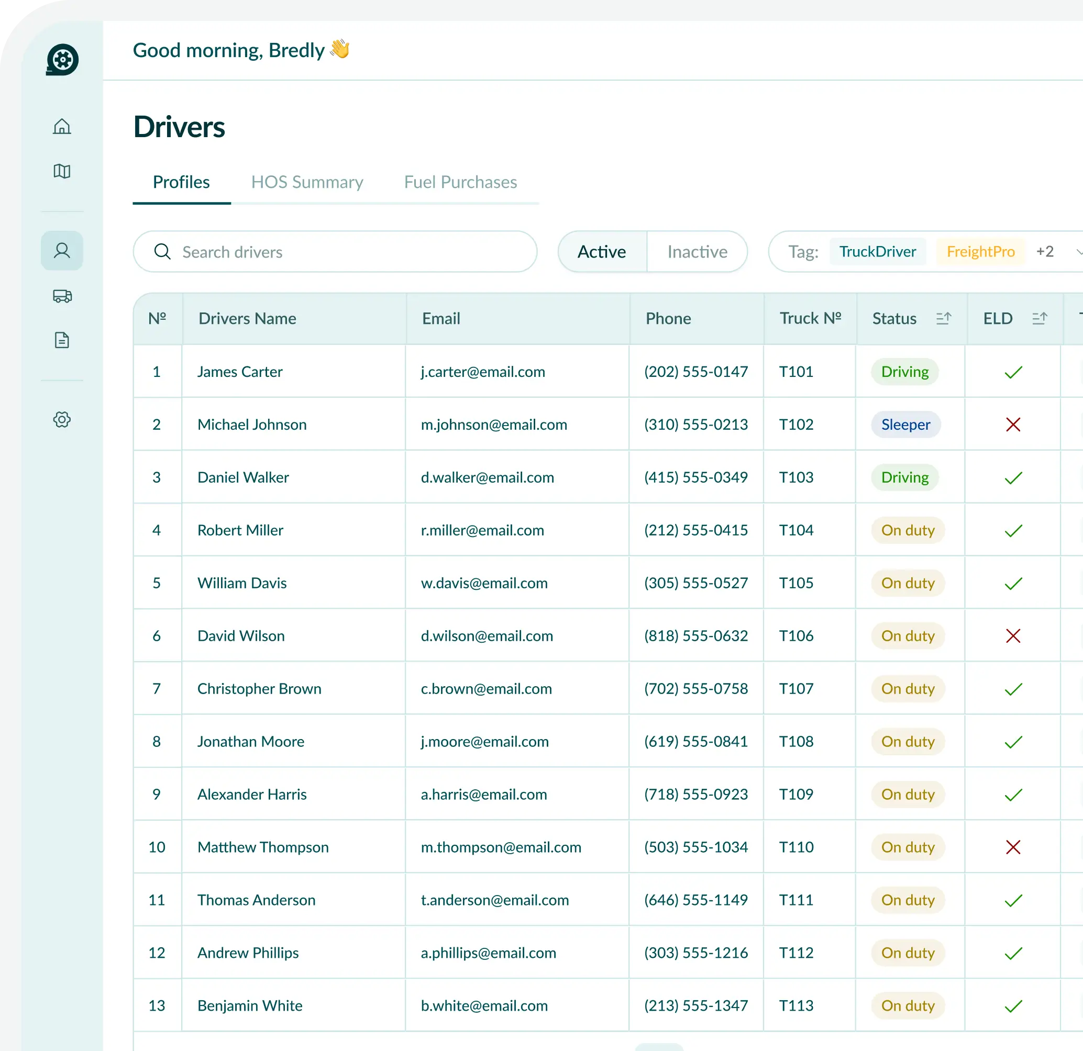
Task: Click On duty badge for Robert Miller
Action: 908,531
